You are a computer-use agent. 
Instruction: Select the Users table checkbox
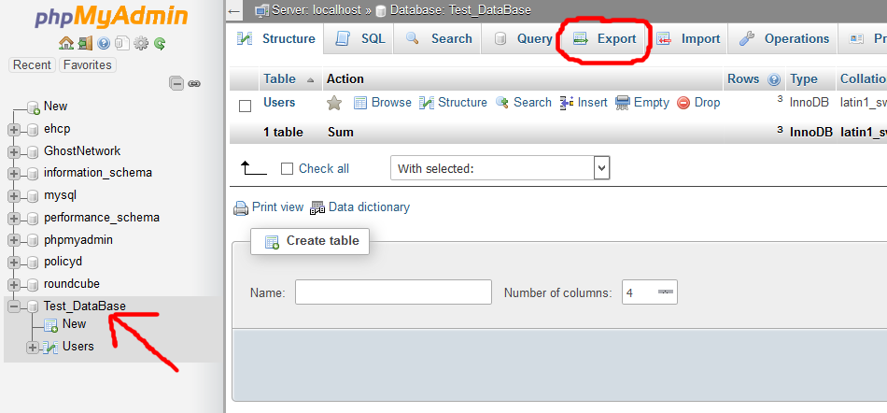(x=246, y=105)
